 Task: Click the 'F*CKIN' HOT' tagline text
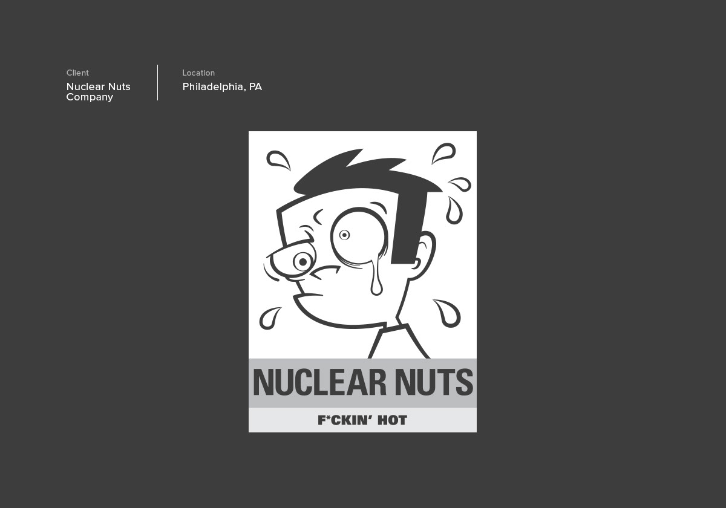pyautogui.click(x=362, y=420)
